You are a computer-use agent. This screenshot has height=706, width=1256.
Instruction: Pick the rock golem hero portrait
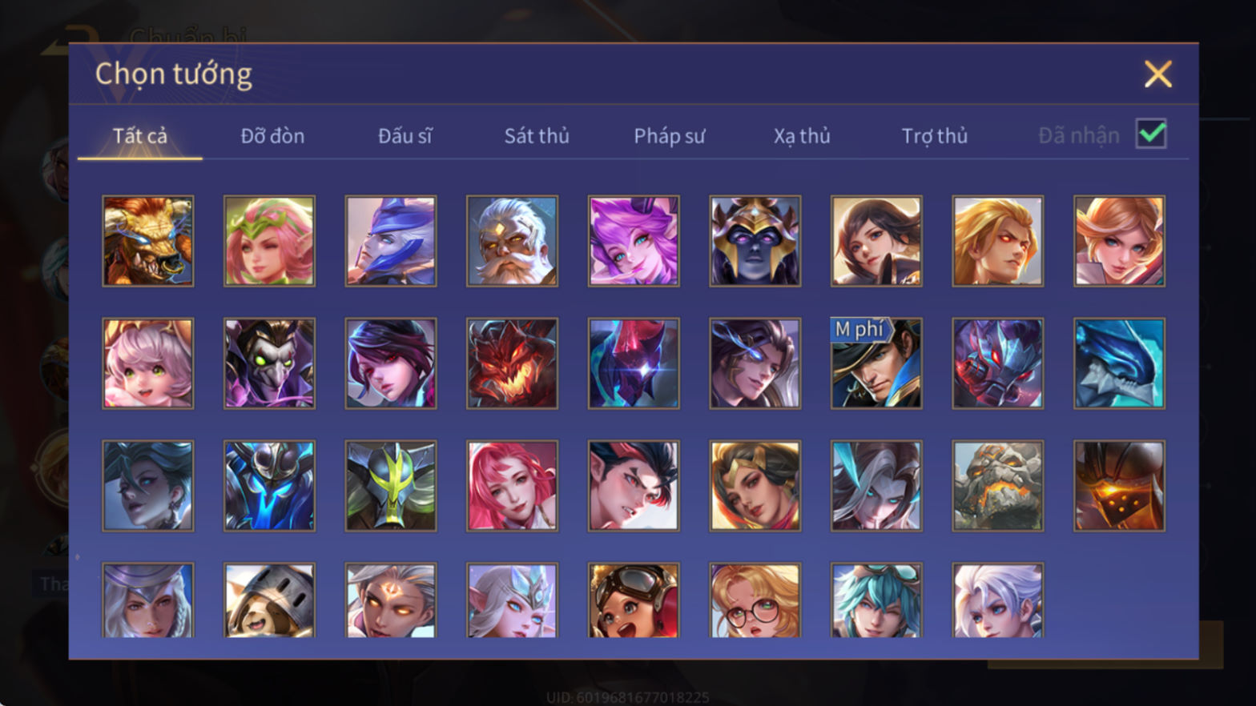[x=997, y=486]
